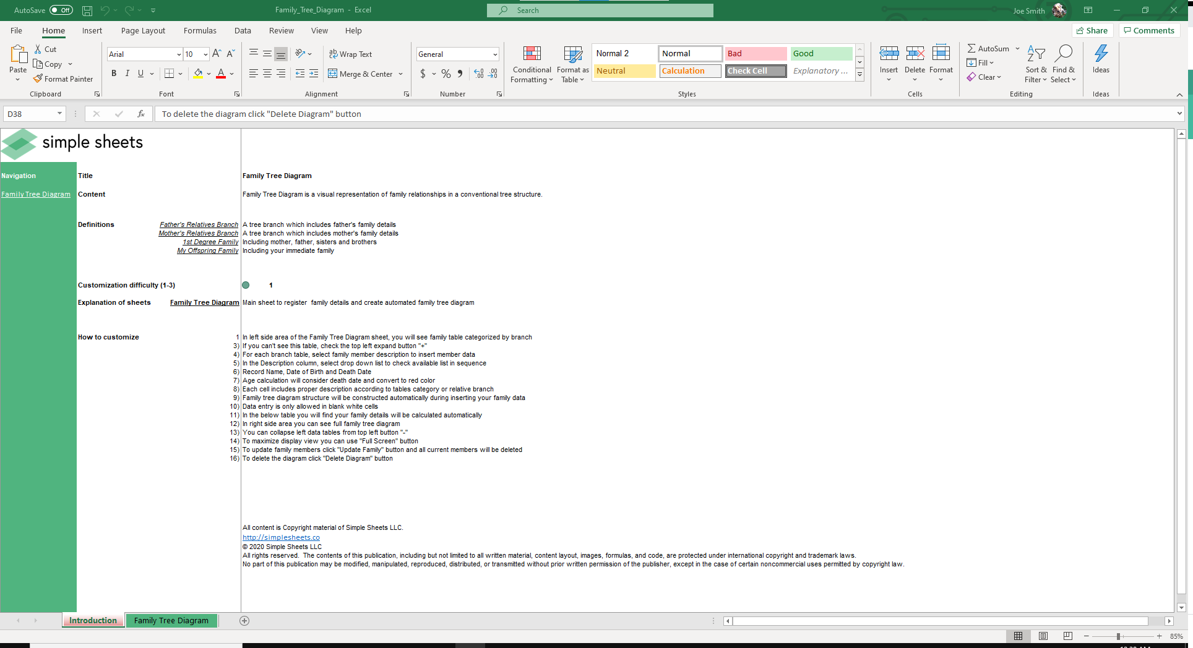Click in the Search box
The image size is (1193, 648).
600,11
